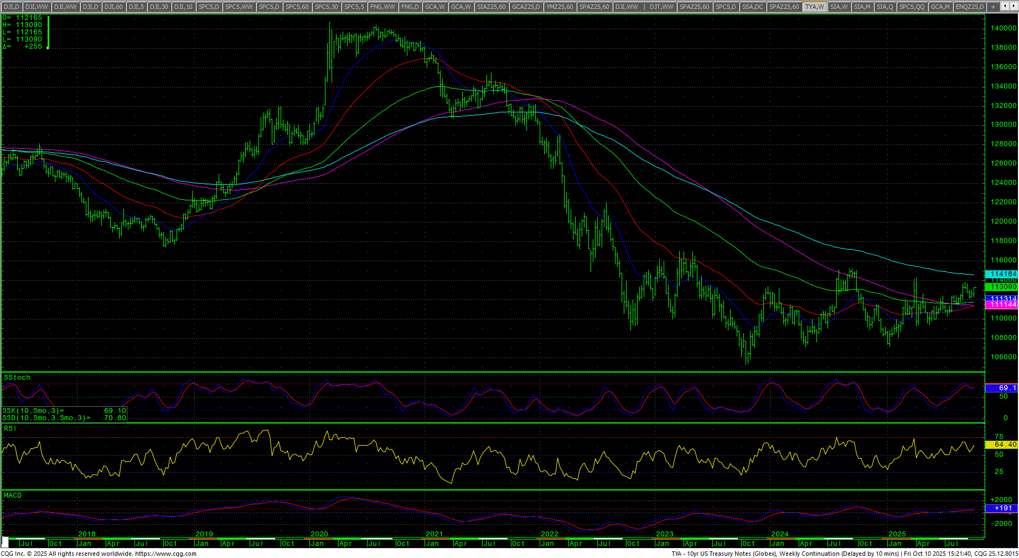The width and height of the screenshot is (1019, 558).
Task: Click the SStoch study label
Action: click(17, 378)
